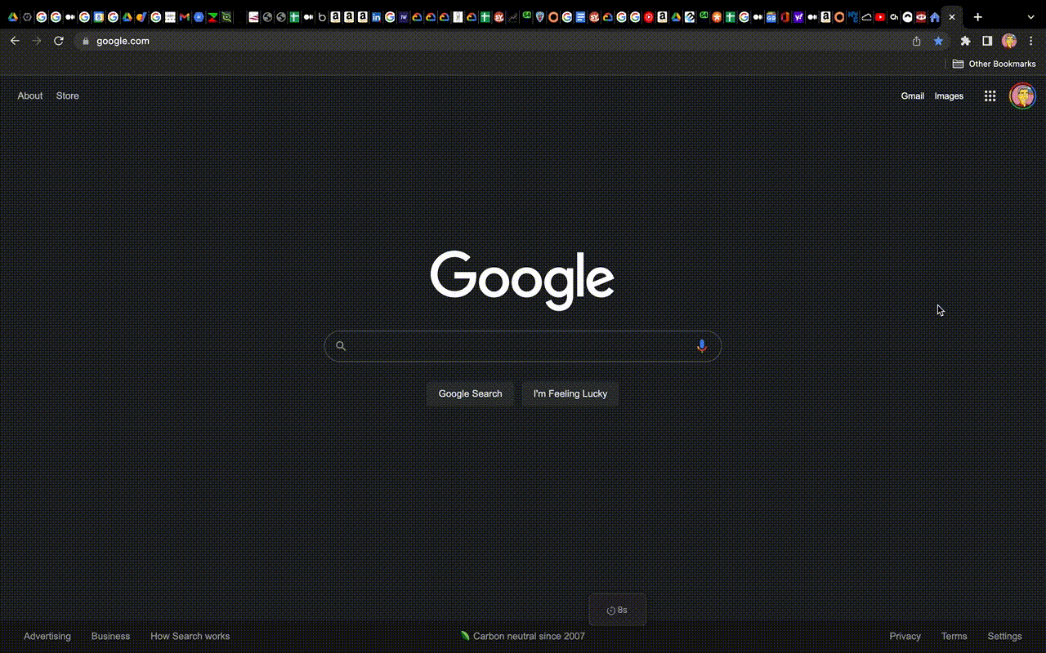
Task: Open How Search works link
Action: 190,636
